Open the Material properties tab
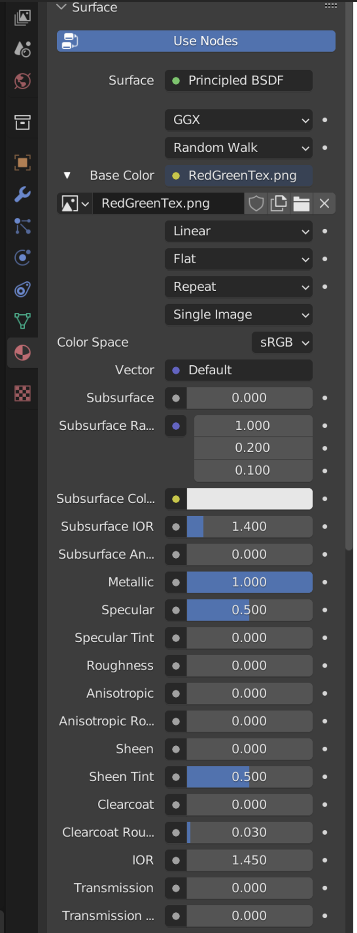Screen dimensions: 357x933 [x=22, y=353]
